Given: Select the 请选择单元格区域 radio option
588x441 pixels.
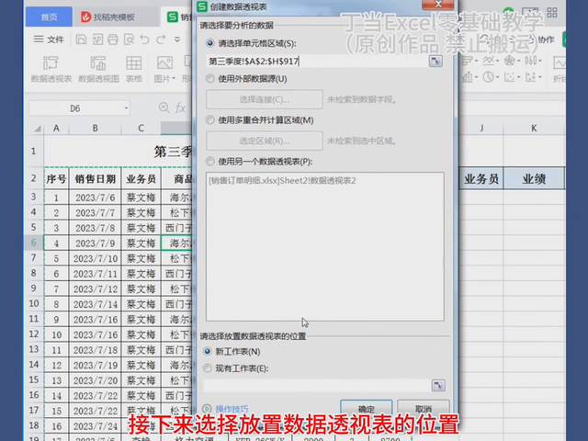Looking at the screenshot, I should pos(210,43).
